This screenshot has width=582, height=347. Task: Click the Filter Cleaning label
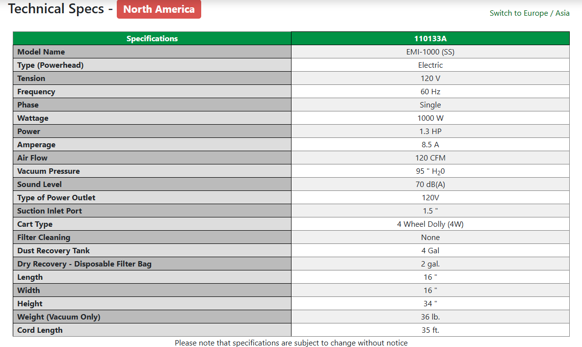pos(44,238)
